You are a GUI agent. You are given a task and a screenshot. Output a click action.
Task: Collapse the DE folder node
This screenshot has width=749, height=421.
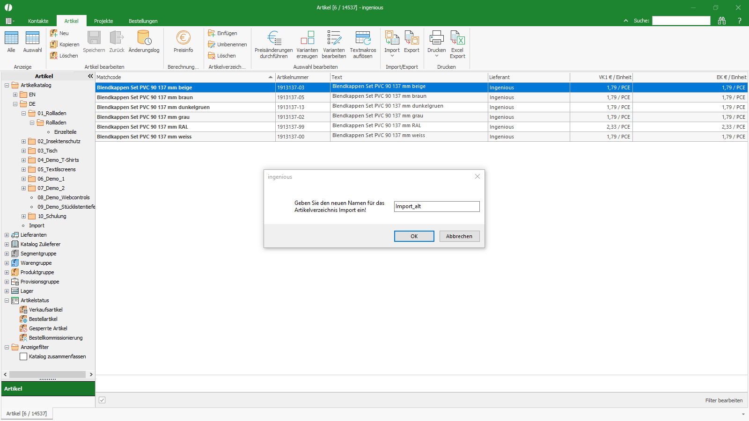pyautogui.click(x=15, y=104)
